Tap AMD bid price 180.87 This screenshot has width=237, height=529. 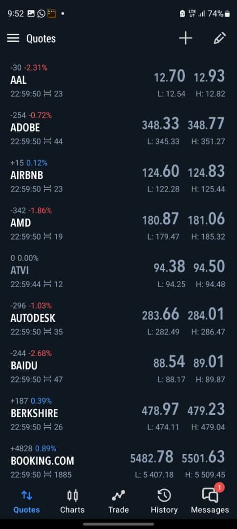(160, 219)
